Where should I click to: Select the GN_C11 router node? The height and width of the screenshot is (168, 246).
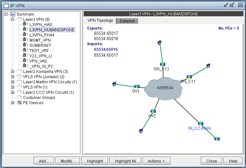point(189,77)
